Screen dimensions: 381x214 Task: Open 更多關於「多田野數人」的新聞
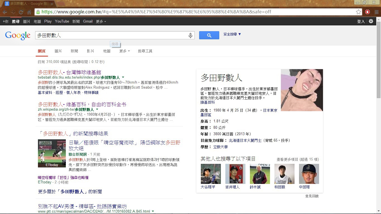click(70, 192)
